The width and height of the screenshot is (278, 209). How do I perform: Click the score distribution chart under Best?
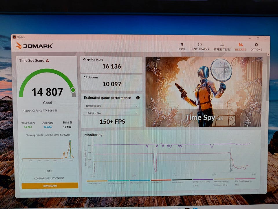(x=48, y=151)
